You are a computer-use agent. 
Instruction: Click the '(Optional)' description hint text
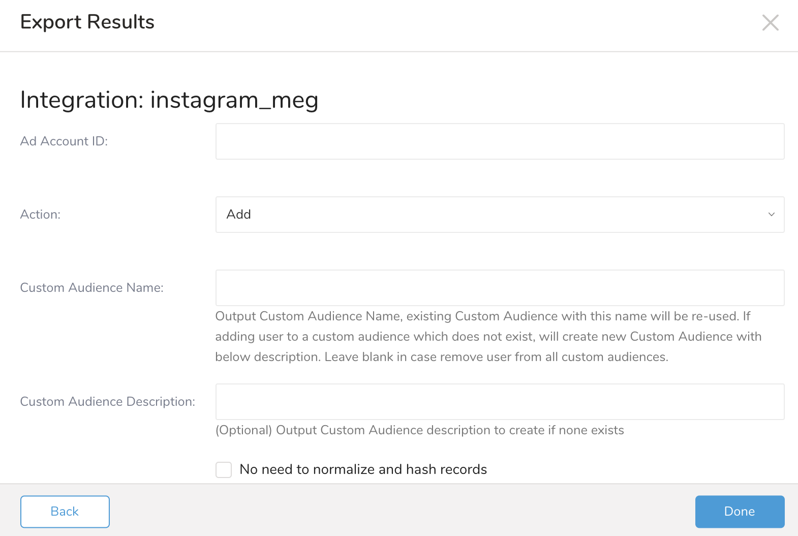(419, 430)
